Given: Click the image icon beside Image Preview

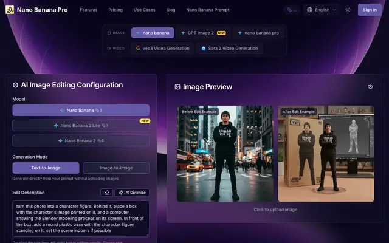Looking at the screenshot, I should coord(177,87).
